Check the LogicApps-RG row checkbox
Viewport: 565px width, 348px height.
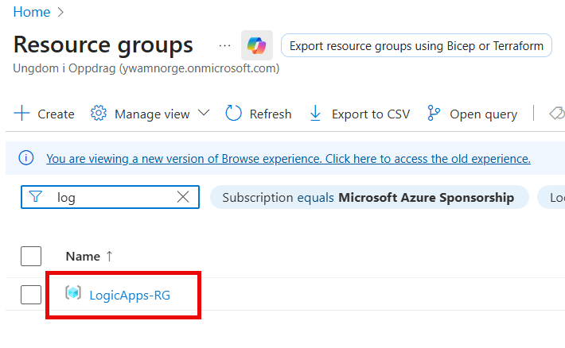[31, 295]
